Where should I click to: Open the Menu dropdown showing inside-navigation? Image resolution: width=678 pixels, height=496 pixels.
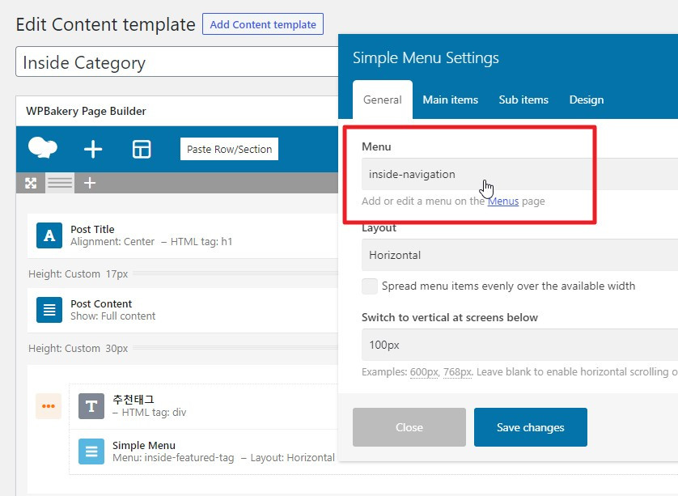pos(519,174)
